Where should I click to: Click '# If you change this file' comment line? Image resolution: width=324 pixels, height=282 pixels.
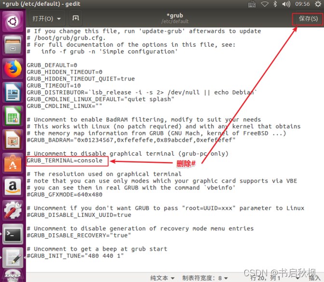tap(144, 31)
